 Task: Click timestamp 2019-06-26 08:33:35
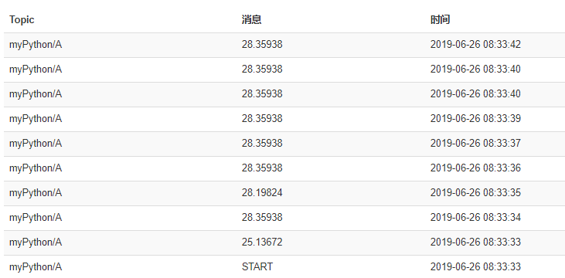[x=475, y=192]
